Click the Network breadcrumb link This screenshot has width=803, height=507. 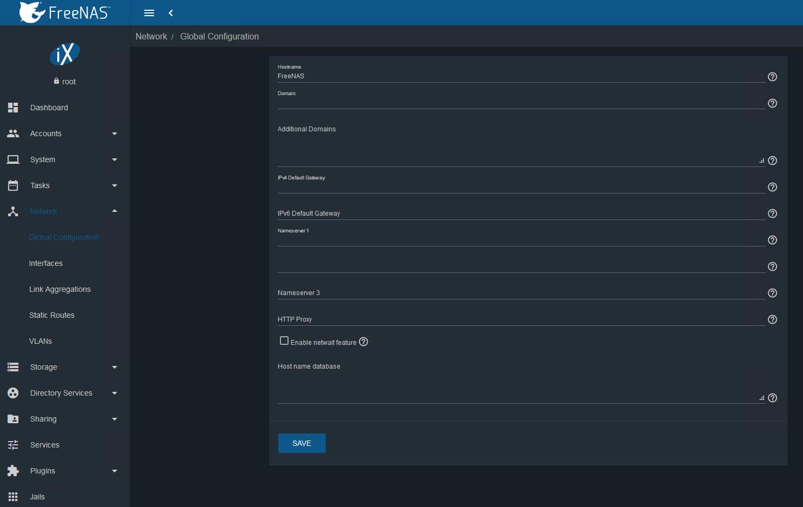pyautogui.click(x=151, y=36)
